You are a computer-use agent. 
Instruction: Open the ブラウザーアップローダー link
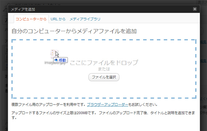pyautogui.click(x=107, y=105)
